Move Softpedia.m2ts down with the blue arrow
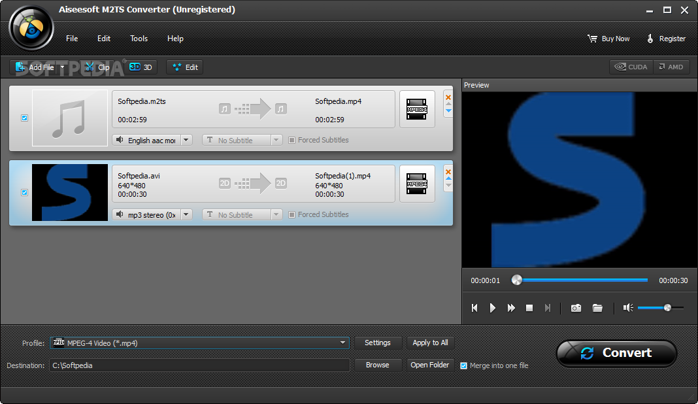 448,110
